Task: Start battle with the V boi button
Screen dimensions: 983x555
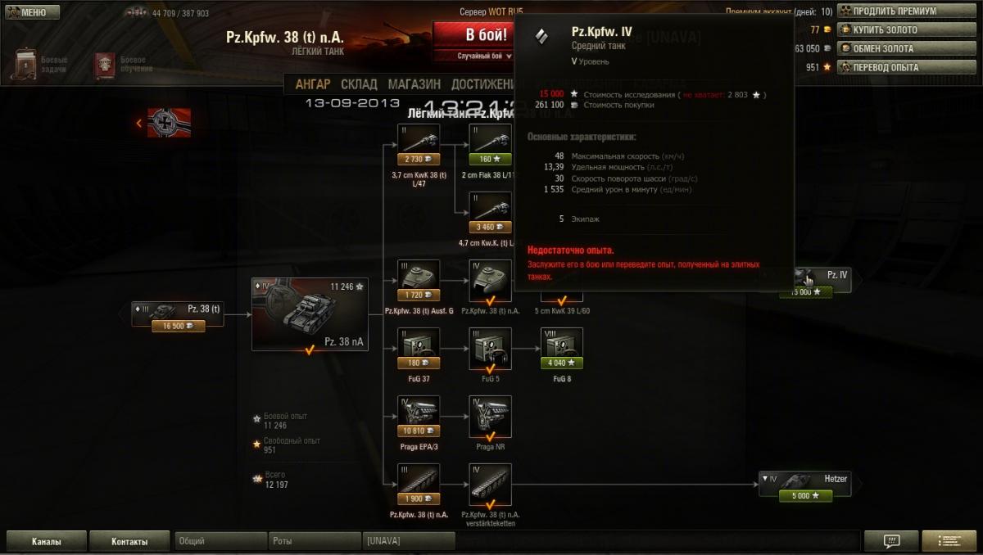Action: [473, 35]
